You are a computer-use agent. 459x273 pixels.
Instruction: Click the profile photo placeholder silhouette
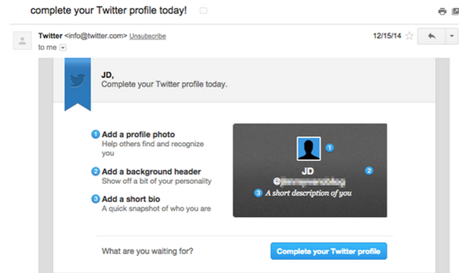click(x=308, y=148)
